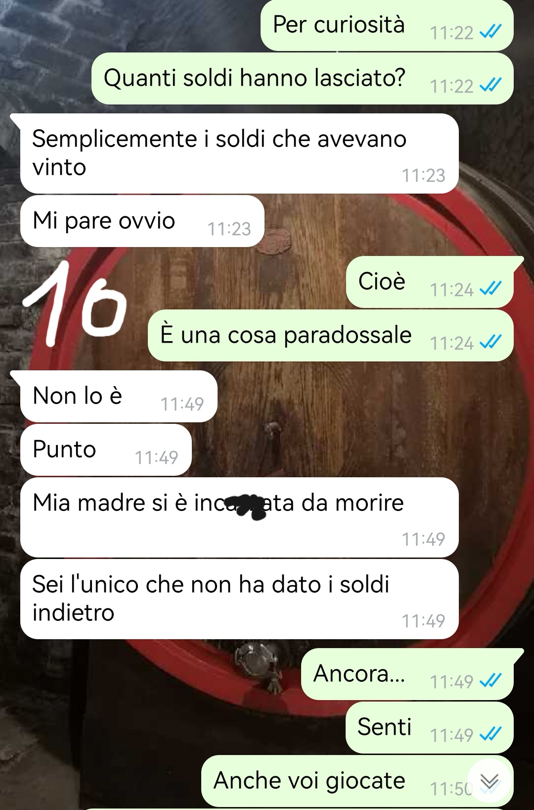Tap blue double ticks on 'Quanti soldi hanno lasciato?'

coord(491,86)
